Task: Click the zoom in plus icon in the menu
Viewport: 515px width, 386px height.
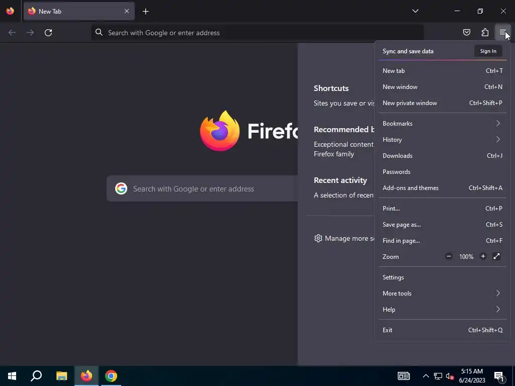Action: click(483, 256)
